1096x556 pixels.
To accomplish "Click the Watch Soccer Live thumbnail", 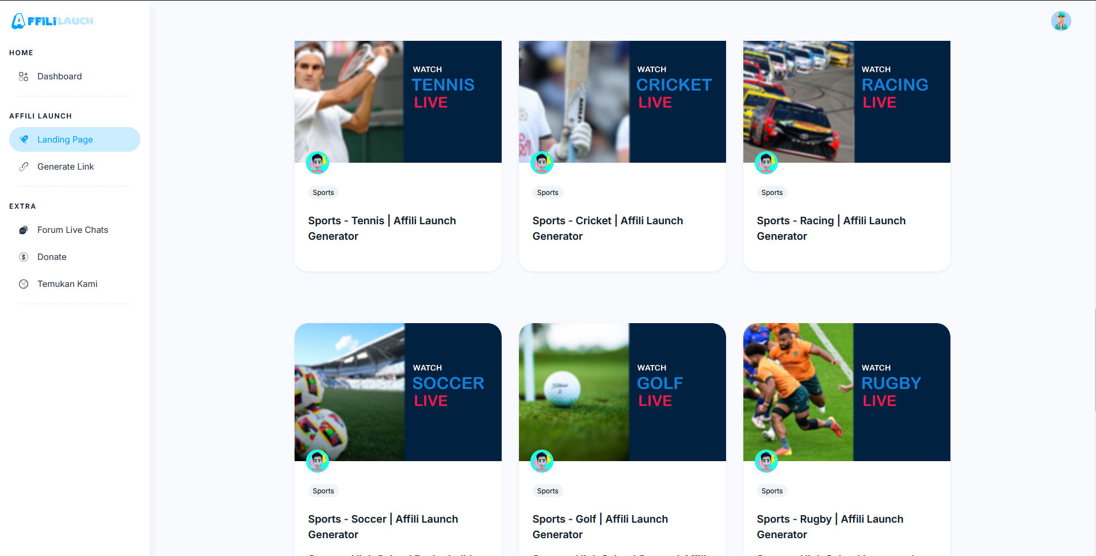I will coord(398,392).
